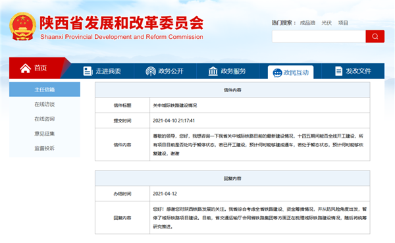Click the 回复内容 table header
Viewport: 395px width, 243px height.
(x=232, y=178)
